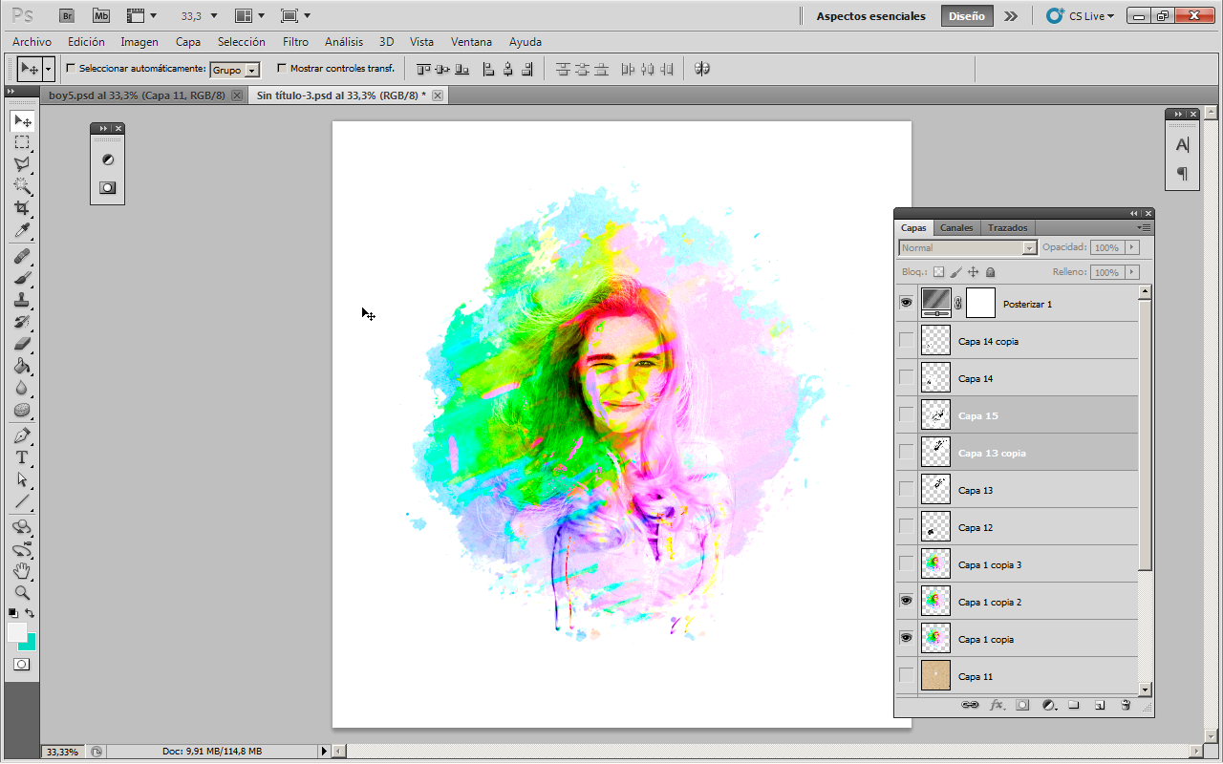Select the Zoom tool
The width and height of the screenshot is (1223, 764).
[x=22, y=593]
